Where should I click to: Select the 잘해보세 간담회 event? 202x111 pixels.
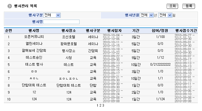[34, 51]
